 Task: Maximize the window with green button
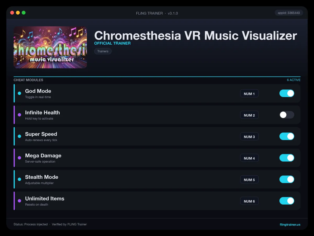24,13
